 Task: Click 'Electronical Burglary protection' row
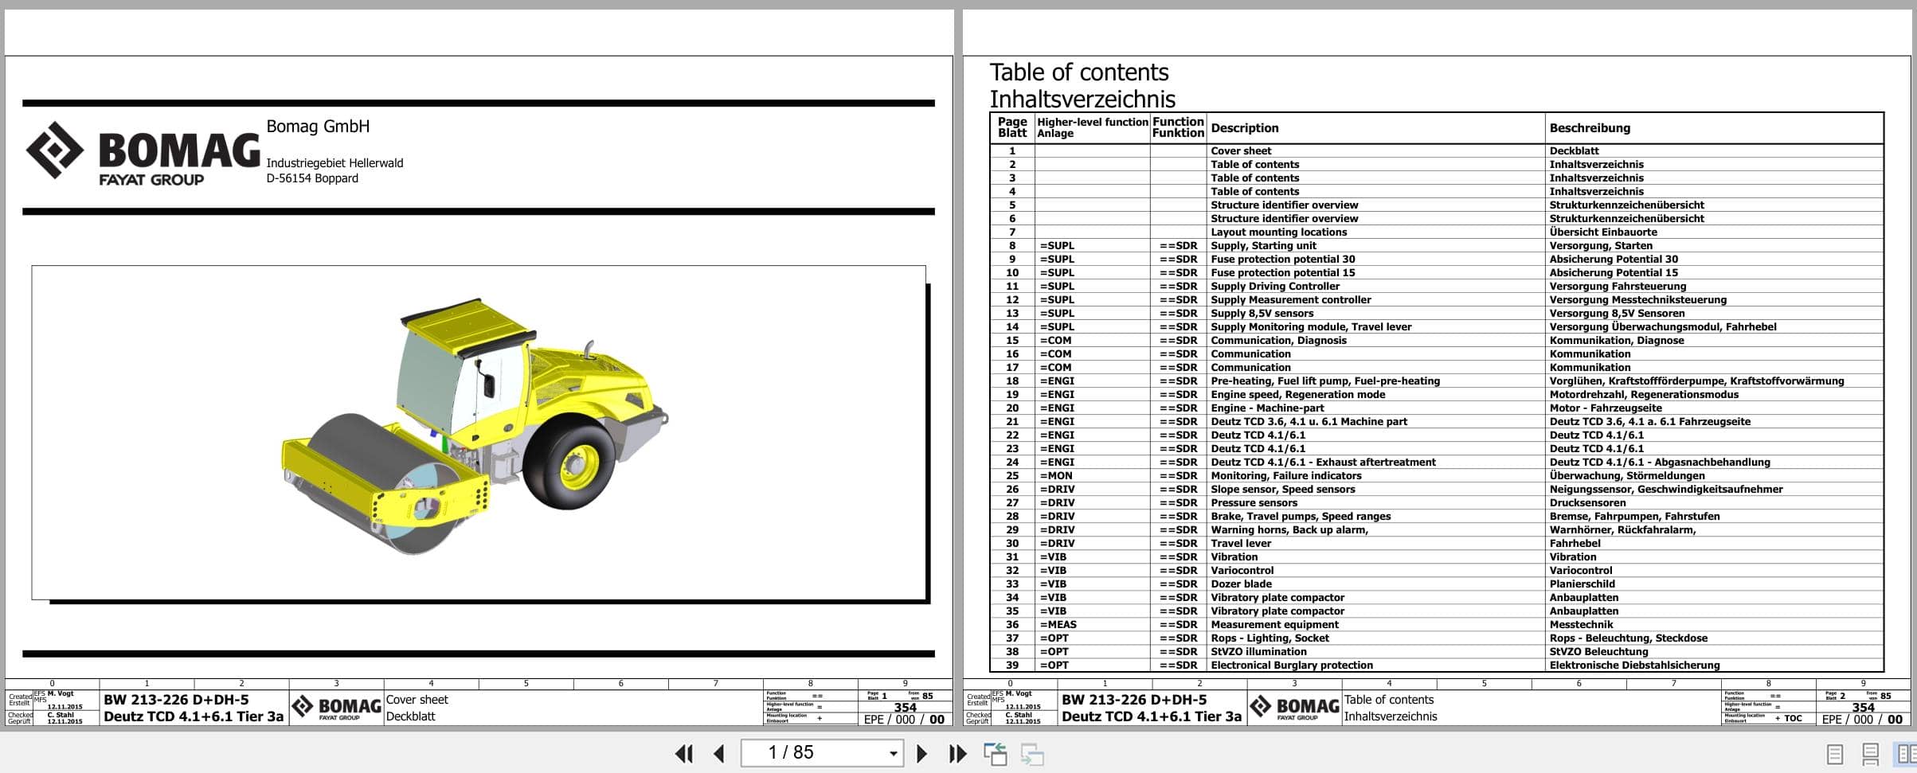coord(1292,665)
